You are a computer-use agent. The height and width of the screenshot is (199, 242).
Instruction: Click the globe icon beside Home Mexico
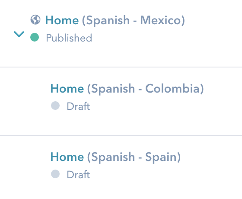35,20
